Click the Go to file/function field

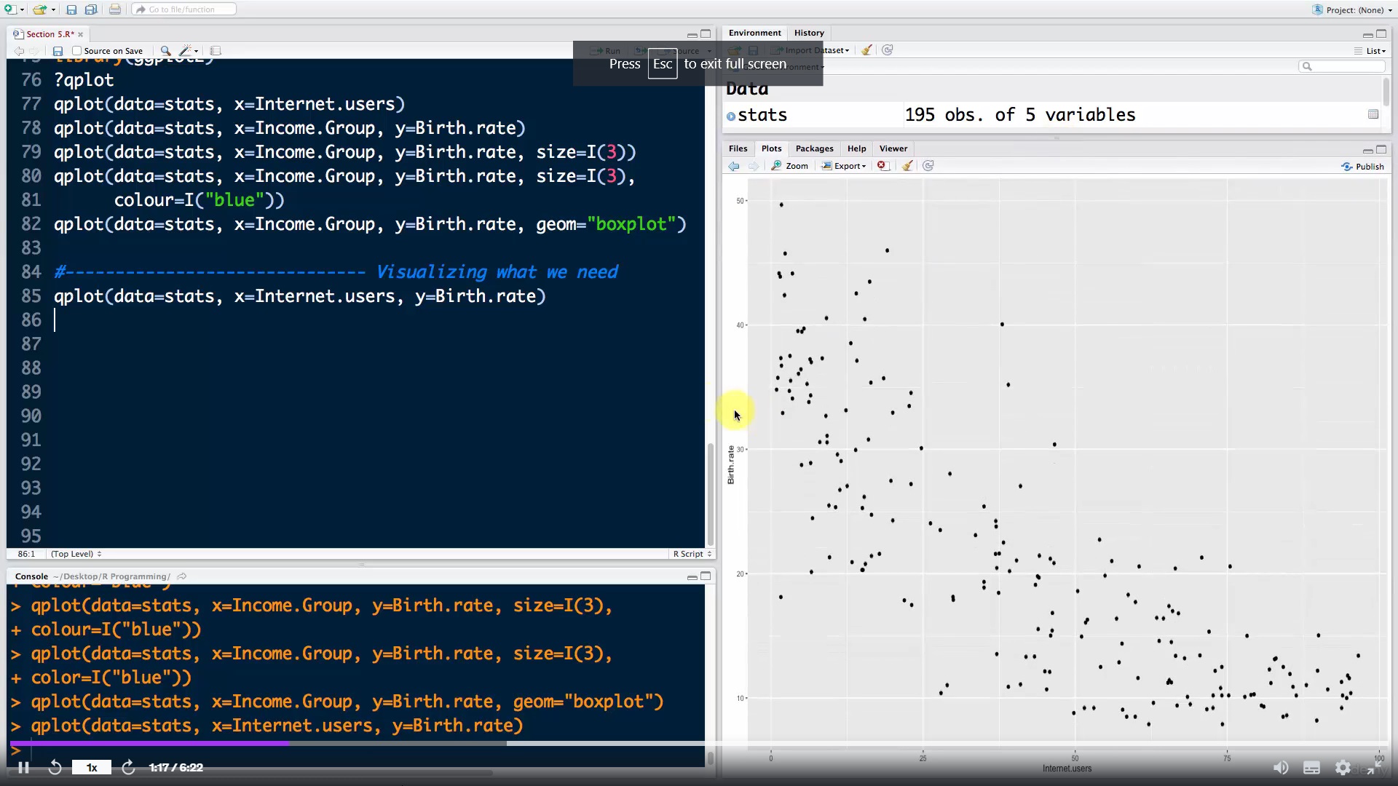click(184, 9)
